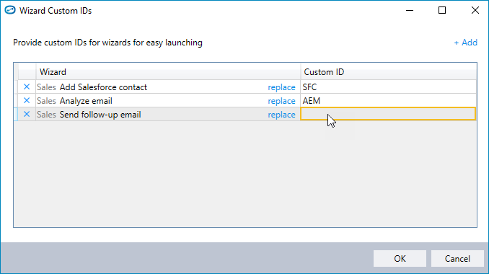Maximize the Wizard Custom IDs window
This screenshot has width=489, height=274.
point(442,10)
